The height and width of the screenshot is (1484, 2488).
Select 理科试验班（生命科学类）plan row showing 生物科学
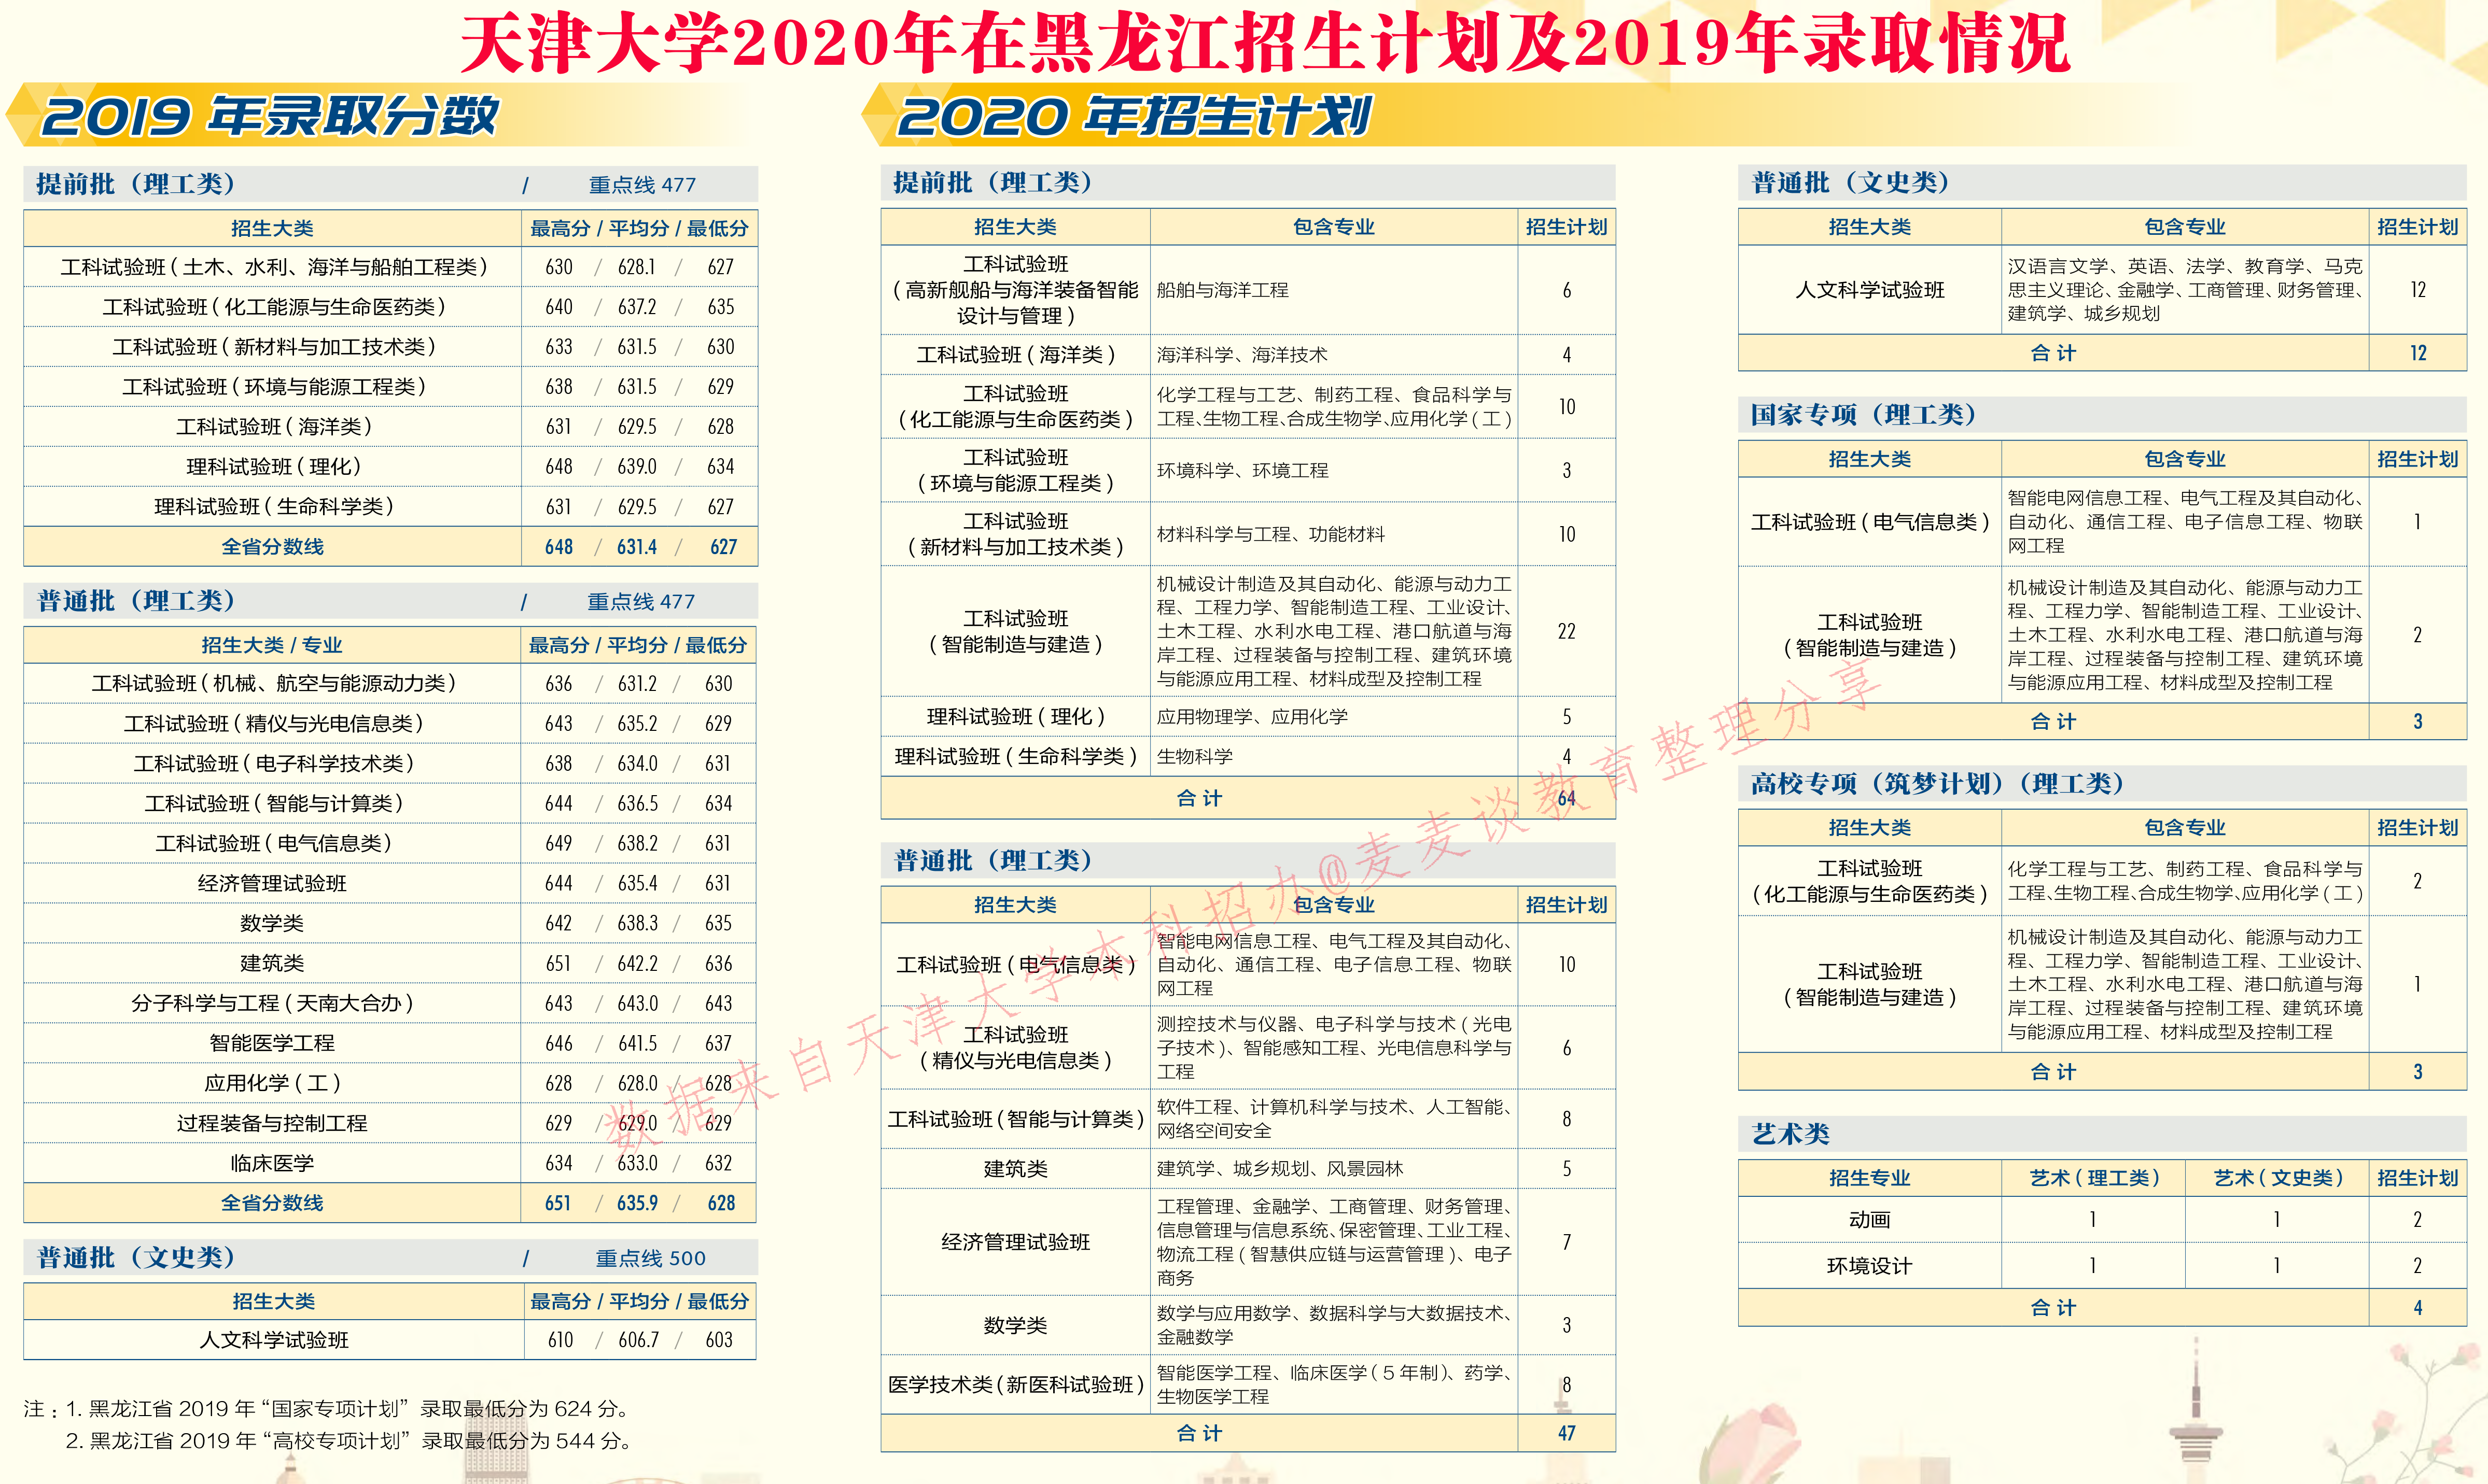pyautogui.click(x=1015, y=757)
